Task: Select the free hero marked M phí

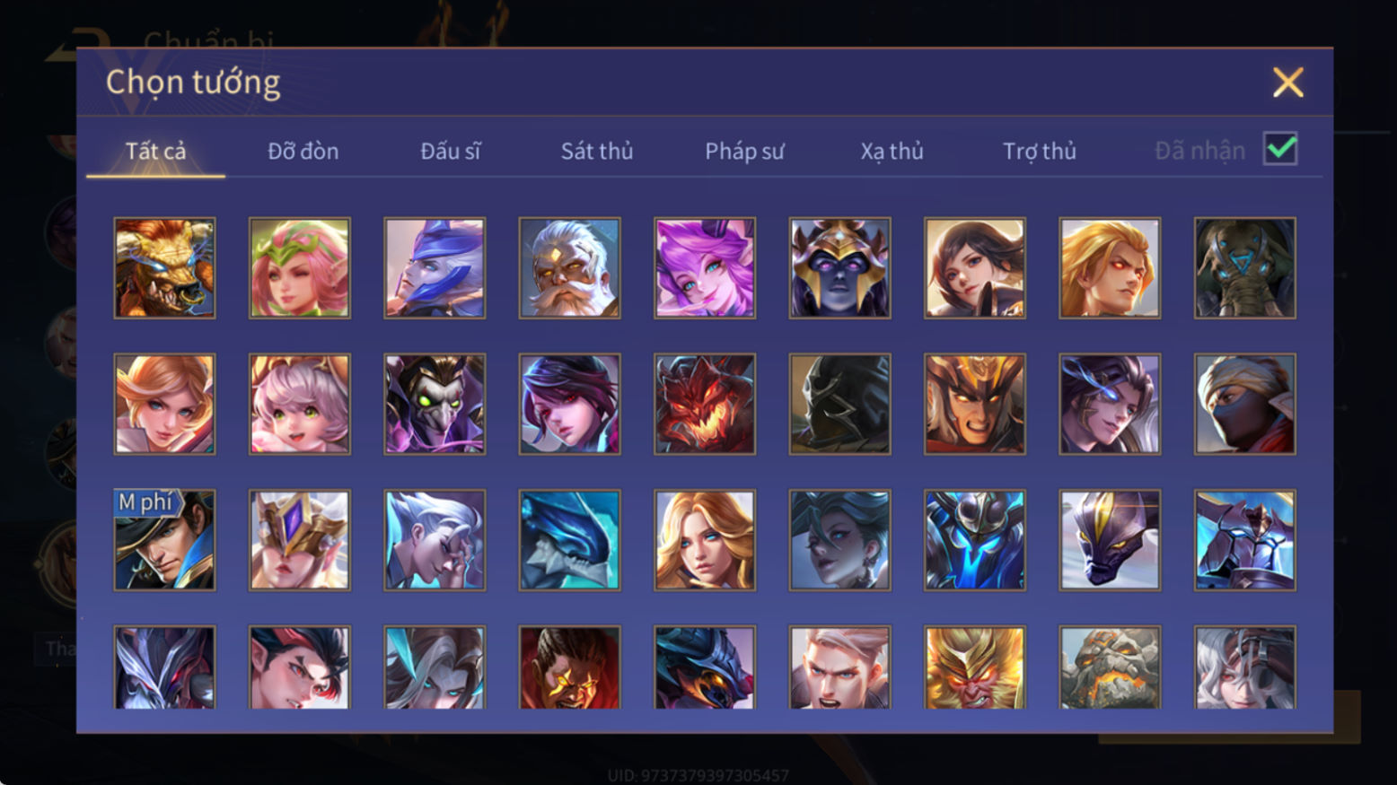Action: [164, 540]
